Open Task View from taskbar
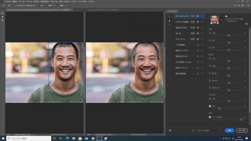251x141 pixels. [x=61, y=138]
